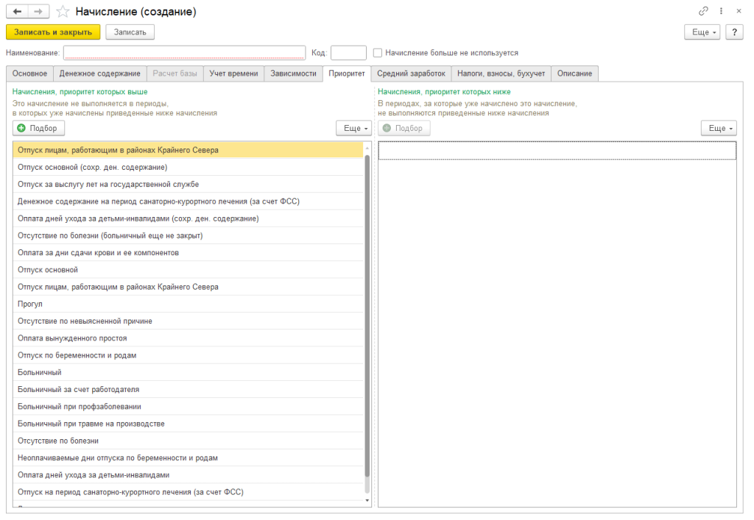Open the Средний заработок tab

(x=411, y=74)
